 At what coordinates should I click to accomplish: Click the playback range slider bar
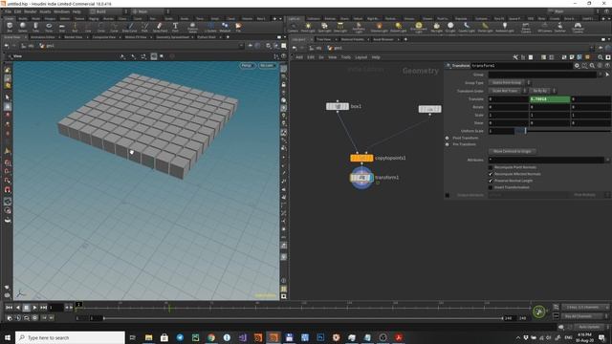coord(302,318)
